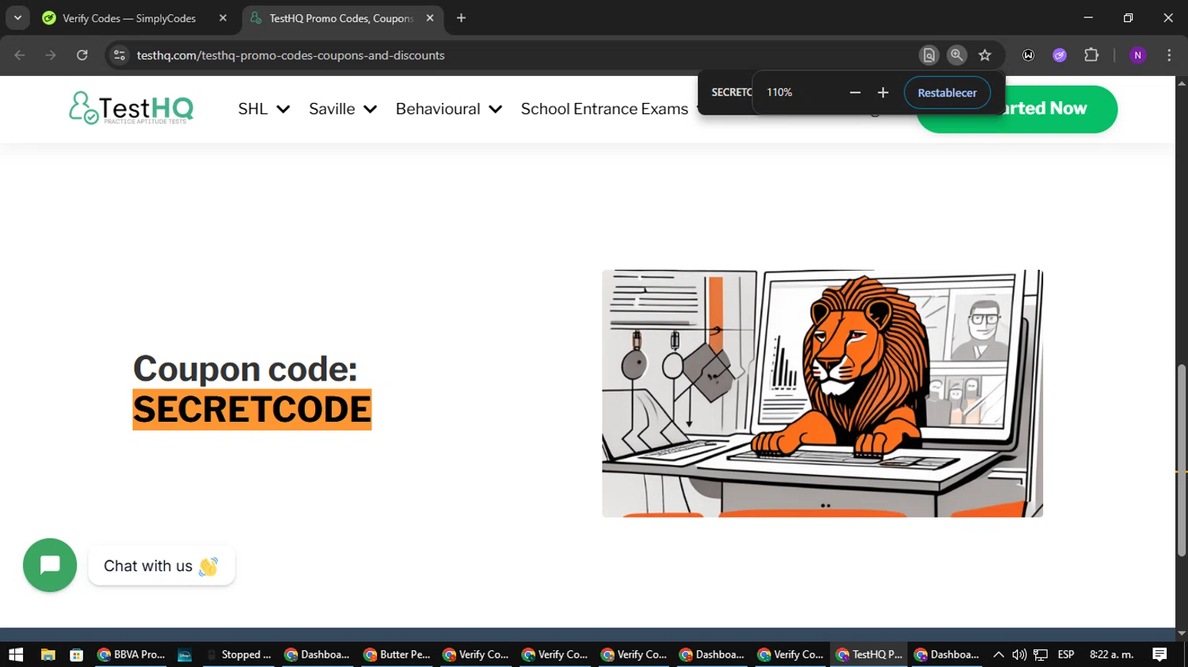Open the tab search dropdown arrow
This screenshot has width=1188, height=667.
[17, 18]
